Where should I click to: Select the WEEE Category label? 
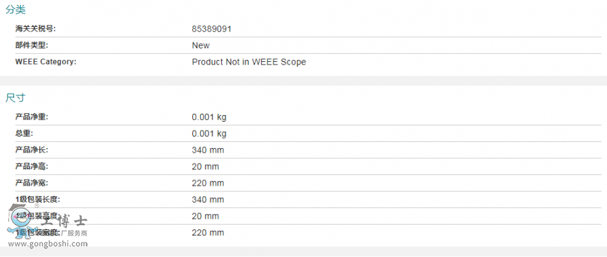(46, 62)
